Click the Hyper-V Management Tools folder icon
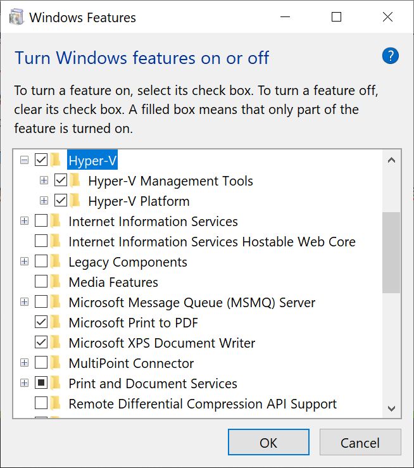Image resolution: width=414 pixels, height=468 pixels. [x=75, y=180]
